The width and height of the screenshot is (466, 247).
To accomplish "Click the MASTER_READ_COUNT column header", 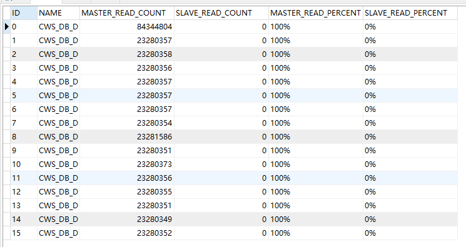I will [x=126, y=13].
